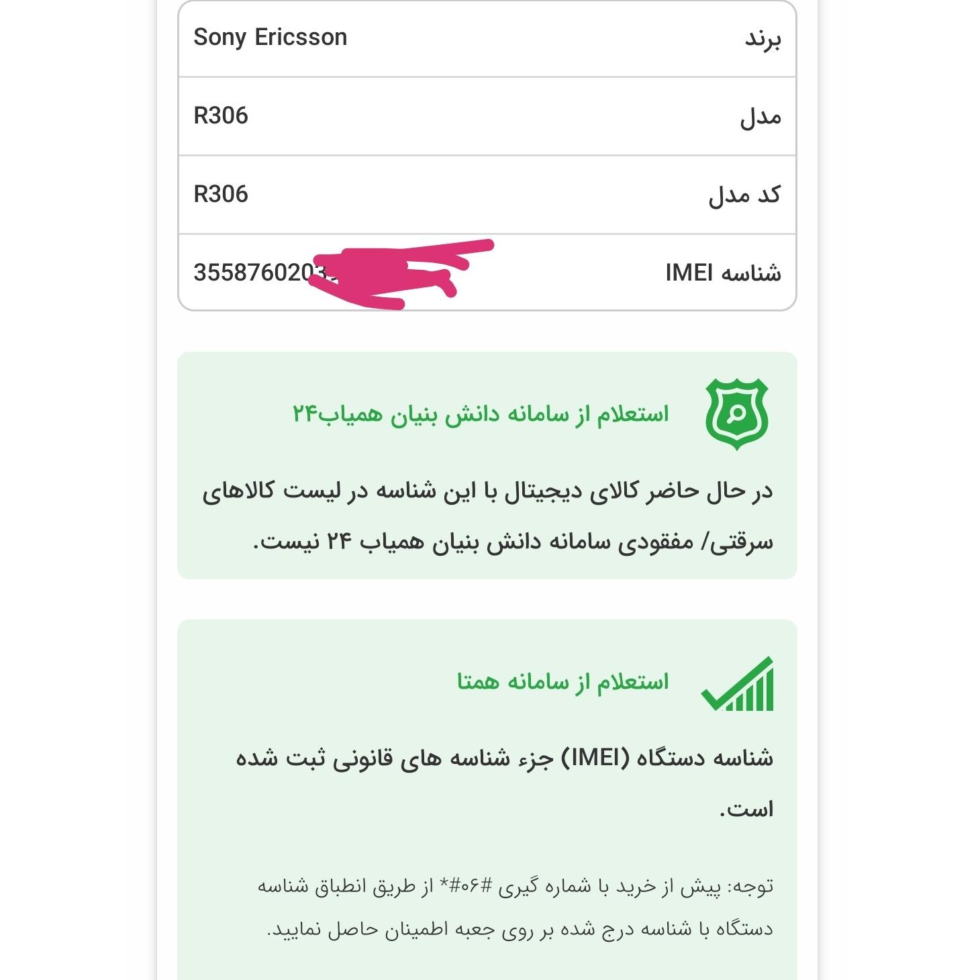980x980 pixels.
Task: Open the استعلام از سامانه دانش بنیان همیاب۲۴ heading
Action: click(x=481, y=413)
